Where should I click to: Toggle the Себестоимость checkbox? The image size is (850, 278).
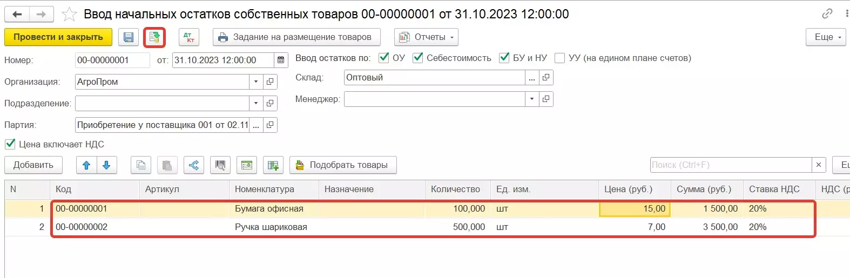(x=417, y=58)
